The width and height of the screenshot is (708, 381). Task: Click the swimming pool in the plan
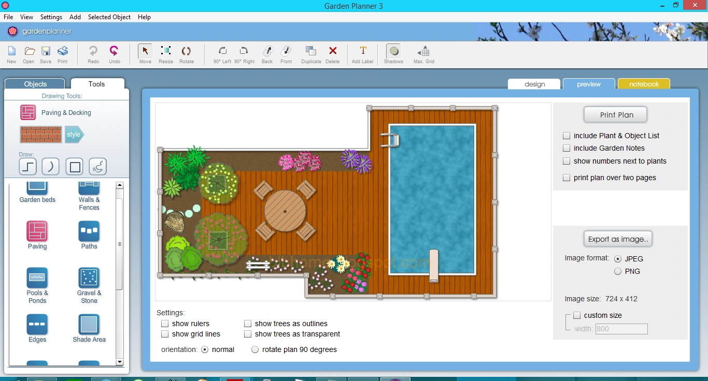click(x=432, y=199)
